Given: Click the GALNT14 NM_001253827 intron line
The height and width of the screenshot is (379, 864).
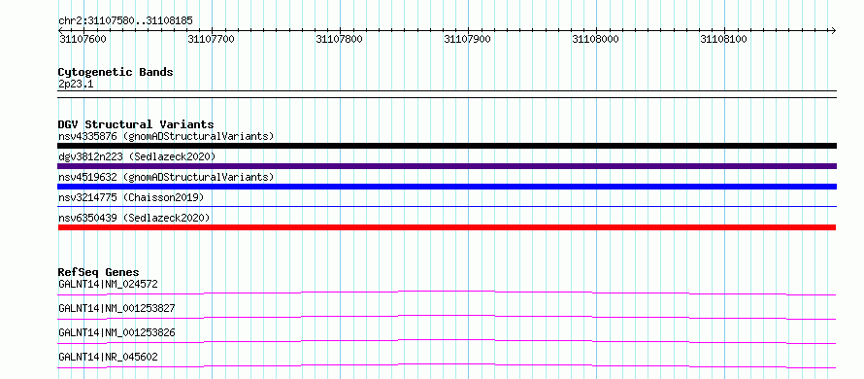Looking at the screenshot, I should pyautogui.click(x=447, y=317).
